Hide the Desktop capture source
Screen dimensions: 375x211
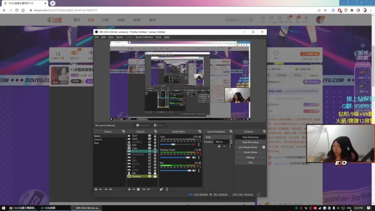click(x=150, y=176)
